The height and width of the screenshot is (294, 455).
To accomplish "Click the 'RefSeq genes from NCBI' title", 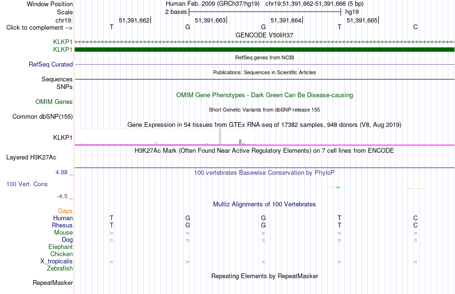I will pos(264,57).
